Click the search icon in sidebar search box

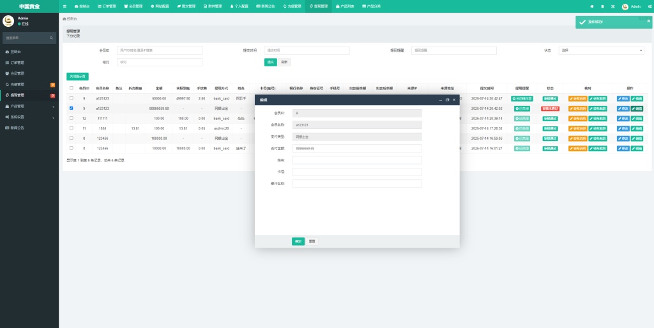pos(52,38)
